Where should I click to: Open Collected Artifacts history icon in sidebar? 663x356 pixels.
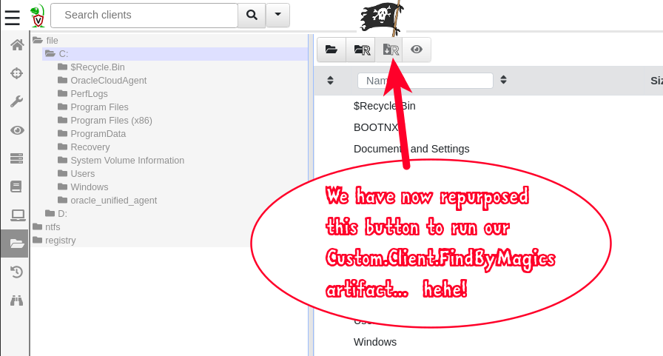(16, 272)
